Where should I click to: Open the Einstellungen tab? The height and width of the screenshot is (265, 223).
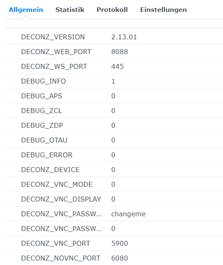click(x=163, y=10)
